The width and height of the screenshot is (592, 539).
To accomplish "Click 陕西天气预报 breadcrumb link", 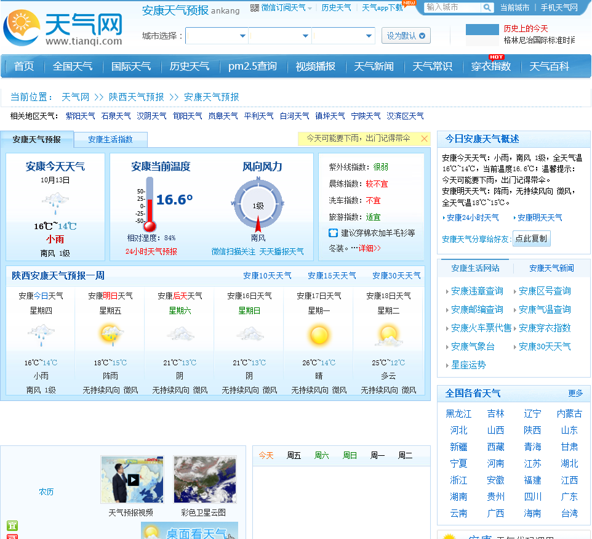I will (136, 97).
